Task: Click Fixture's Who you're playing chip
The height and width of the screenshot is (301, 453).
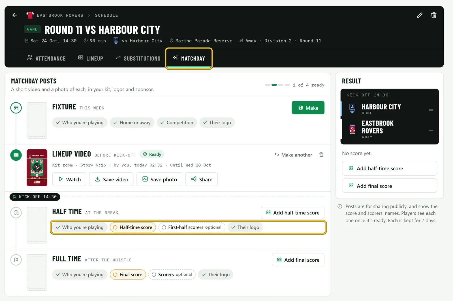Action: (80, 122)
